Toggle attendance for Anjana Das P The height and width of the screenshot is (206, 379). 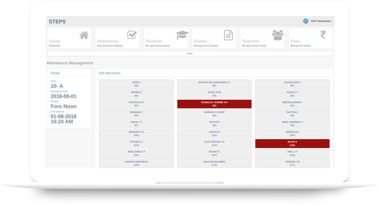(x=292, y=84)
